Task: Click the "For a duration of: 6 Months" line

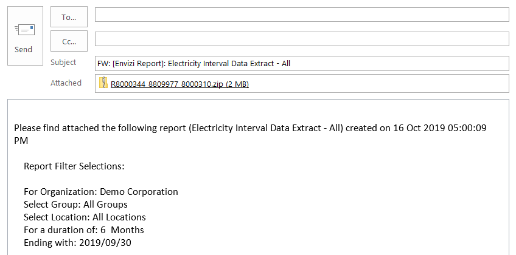Action: coord(83,229)
